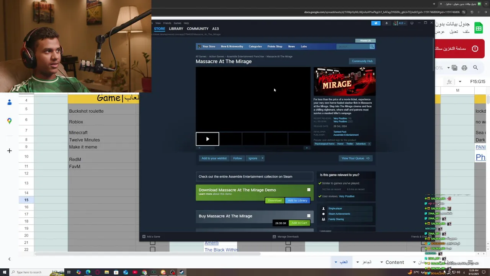Image resolution: width=490 pixels, height=276 pixels.
Task: Click the Add to Library button
Action: 297,200
